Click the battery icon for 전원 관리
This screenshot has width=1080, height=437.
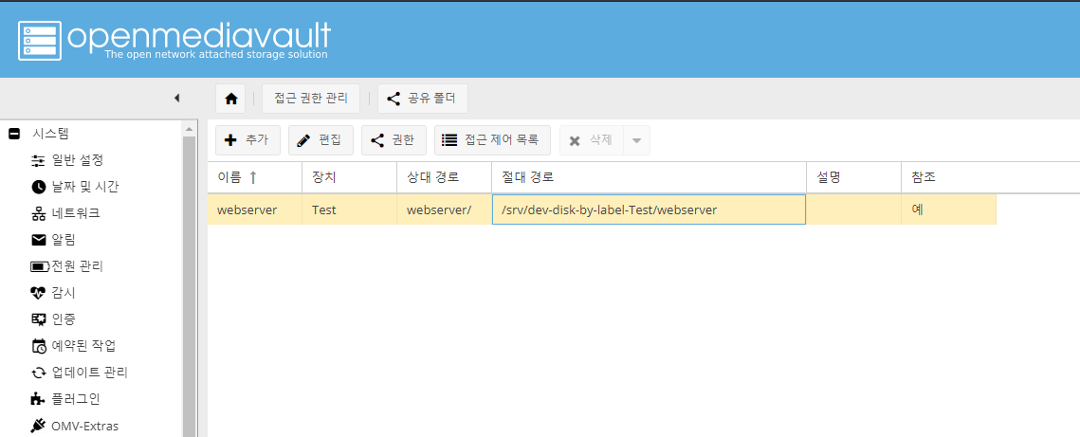coord(39,266)
